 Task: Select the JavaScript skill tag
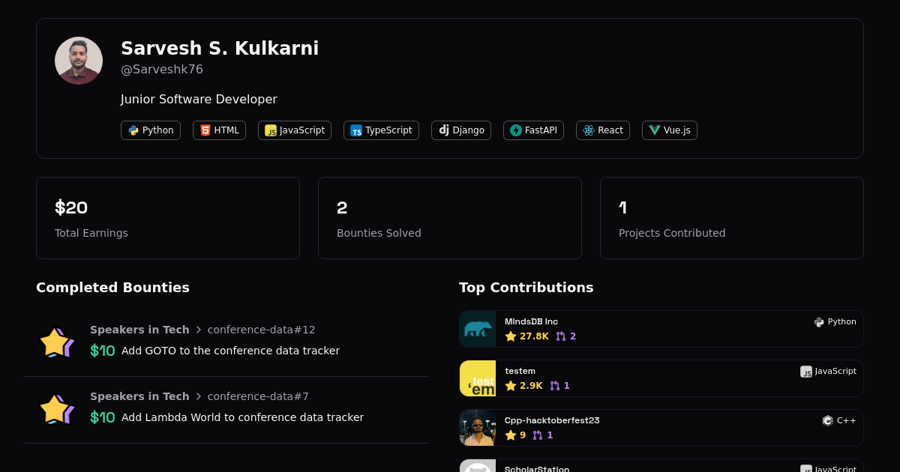coord(295,130)
